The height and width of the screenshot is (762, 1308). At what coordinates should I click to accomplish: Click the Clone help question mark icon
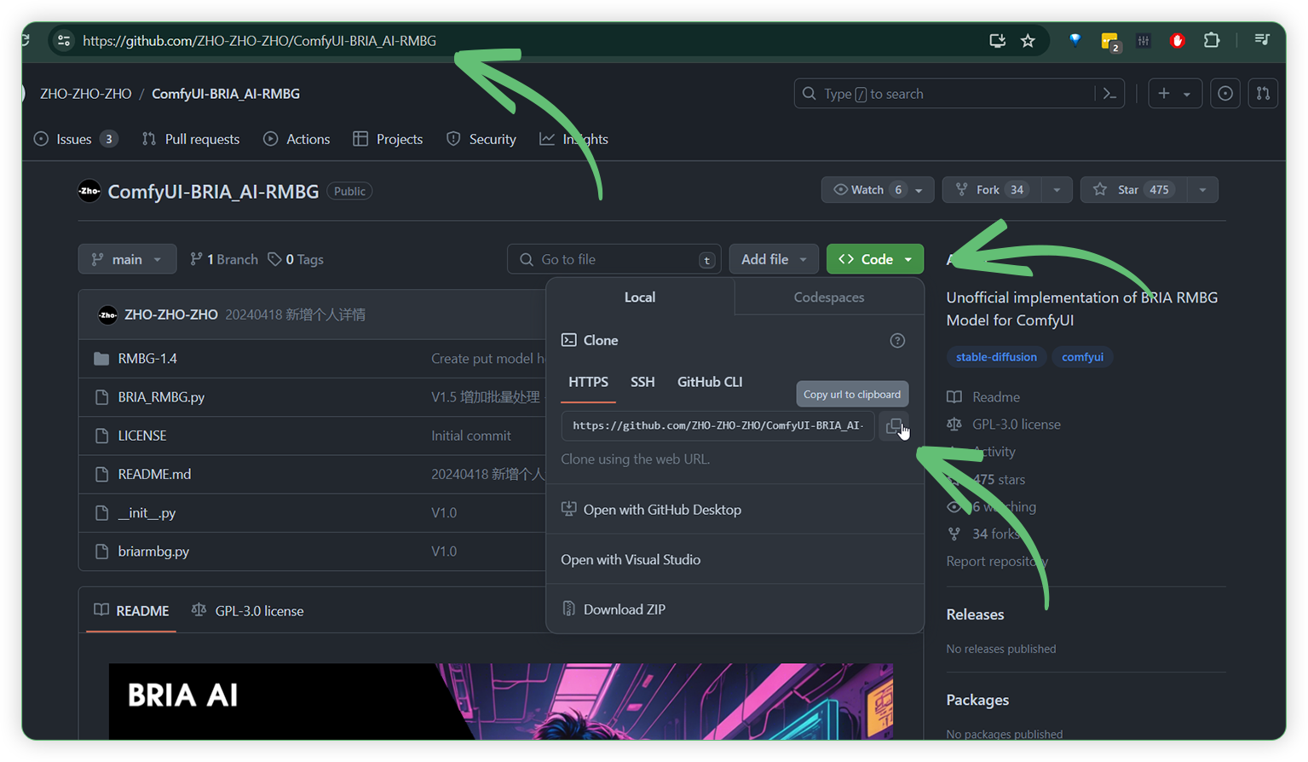click(897, 340)
